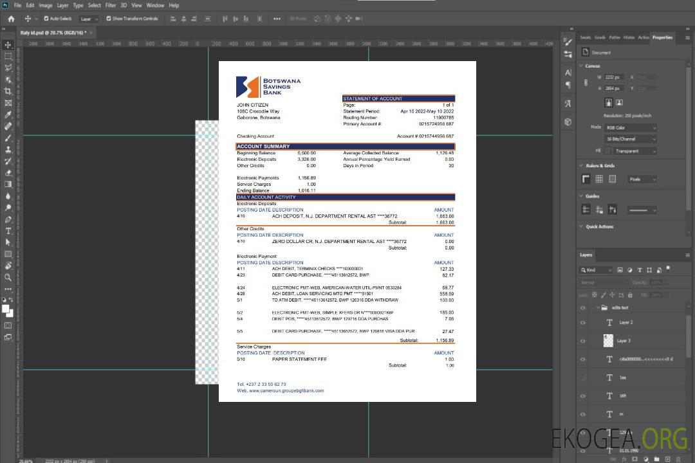The height and width of the screenshot is (463, 695).
Task: Click the grid icon under Rulers & Grids
Action: pos(599,179)
